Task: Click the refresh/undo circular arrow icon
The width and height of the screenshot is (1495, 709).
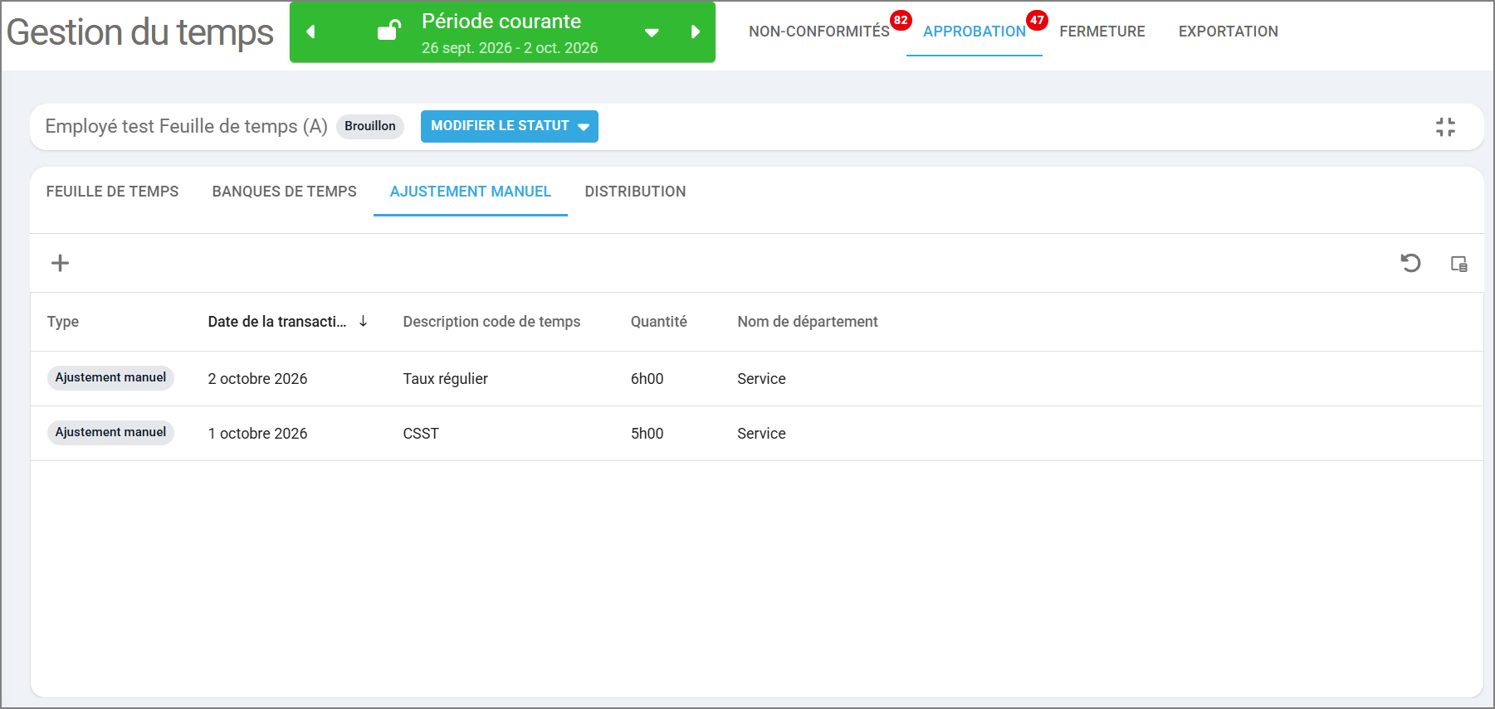Action: [1410, 263]
